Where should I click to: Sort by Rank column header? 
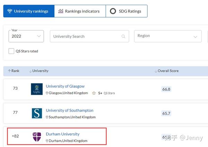point(14,71)
